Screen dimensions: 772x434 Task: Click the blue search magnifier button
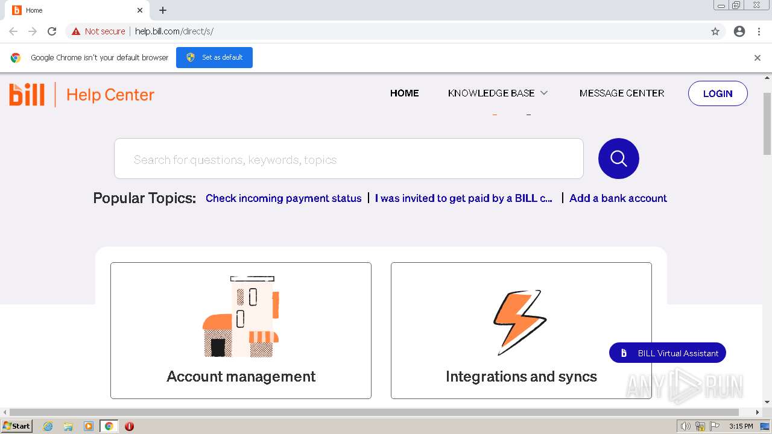tap(618, 159)
